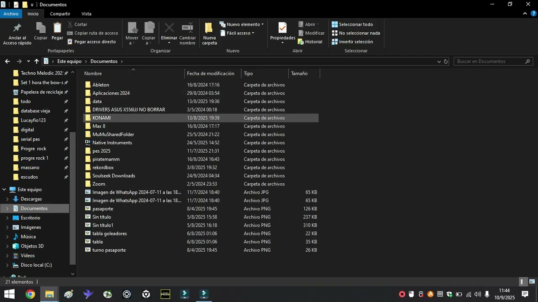Viewport: 538px width, 302px height.
Task: Launch Chrome from the taskbar
Action: tap(30, 294)
